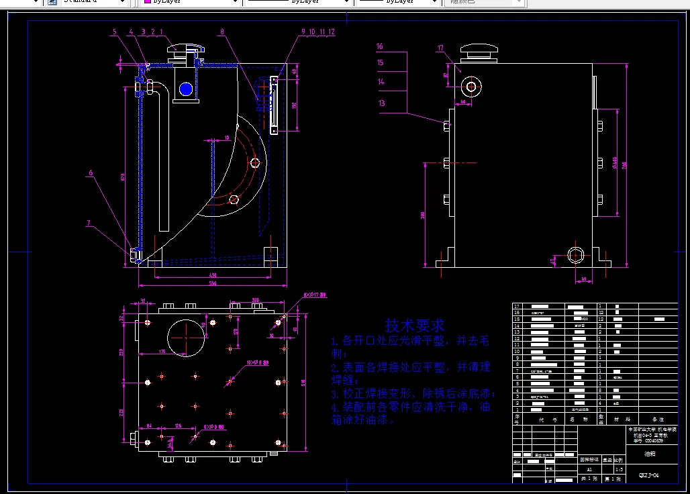The image size is (690, 494).
Task: Select the 1:3 scale value in title block
Action: [x=619, y=469]
